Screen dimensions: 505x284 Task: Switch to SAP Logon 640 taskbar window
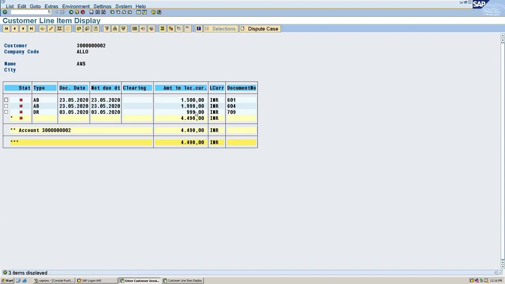click(97, 281)
